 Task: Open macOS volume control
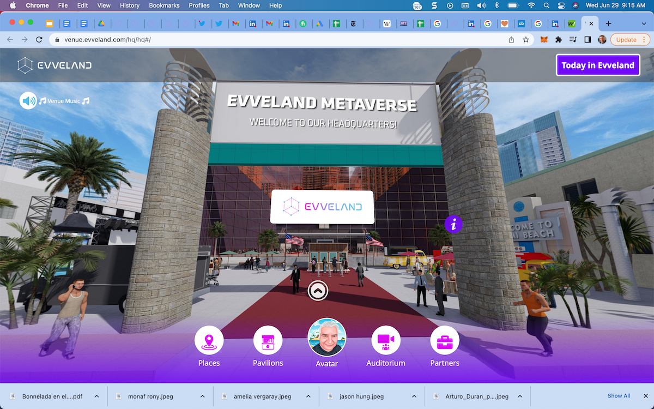(481, 5)
